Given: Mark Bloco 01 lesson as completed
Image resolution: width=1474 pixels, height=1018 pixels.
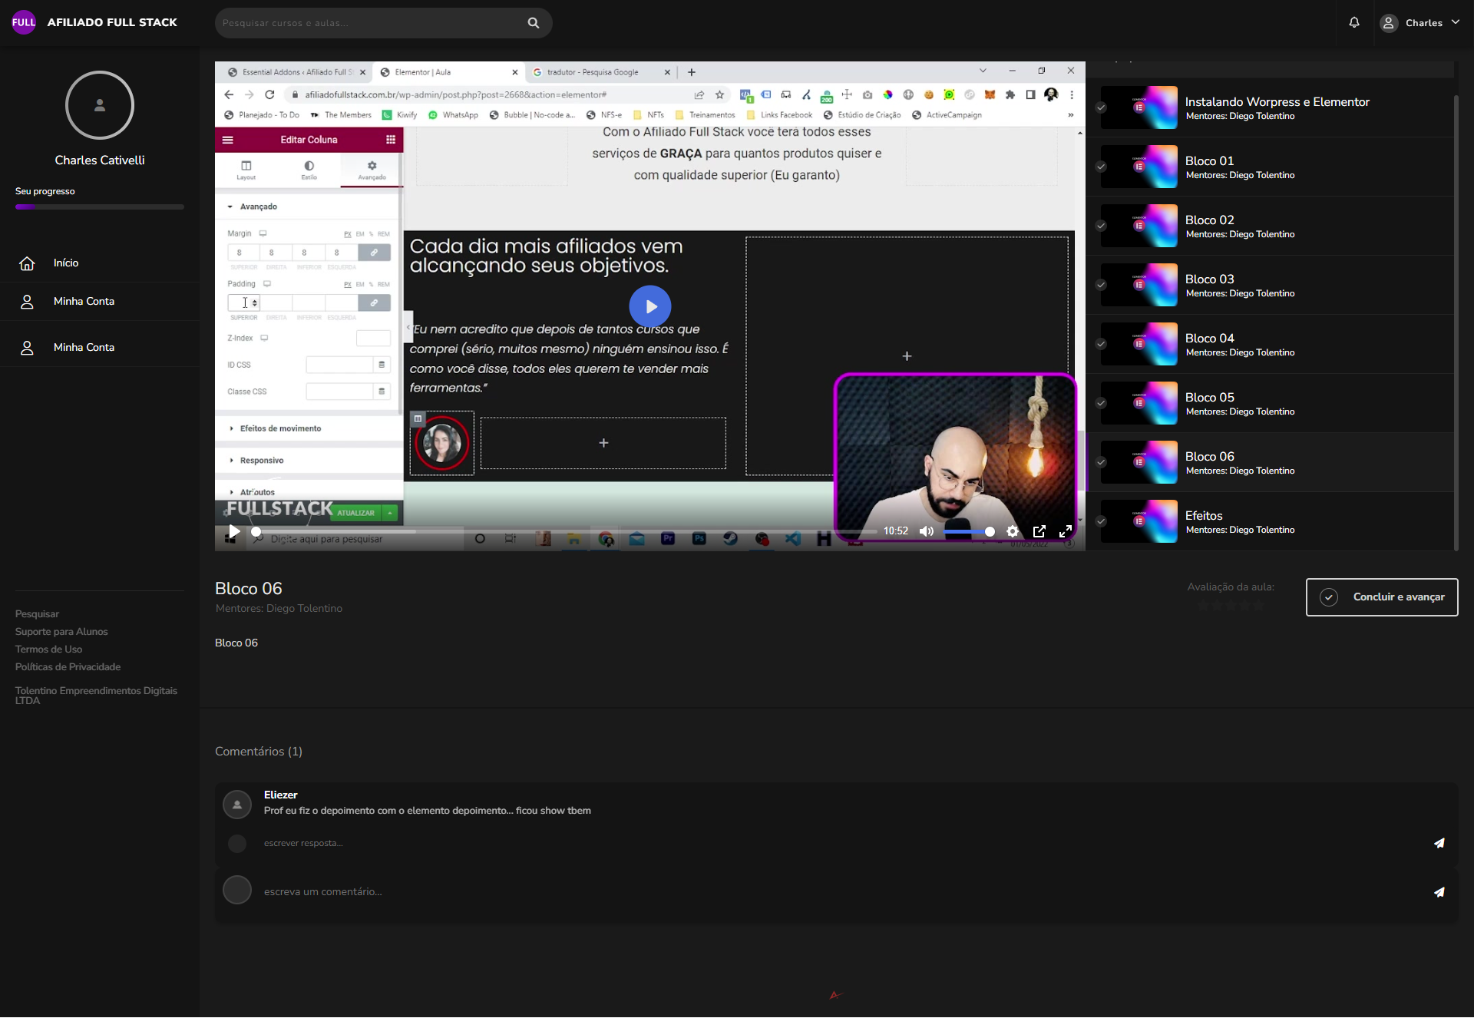Looking at the screenshot, I should (x=1101, y=167).
